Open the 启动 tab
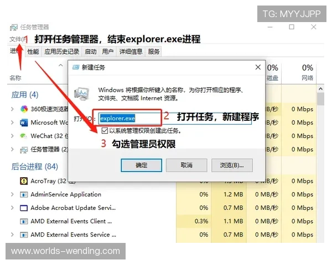 coord(91,51)
